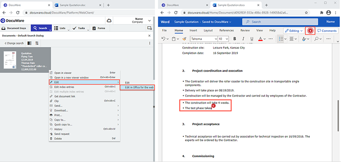Viewport: 341px width, 162px height.
Task: Select Edit in Office for the web
Action: (x=137, y=87)
